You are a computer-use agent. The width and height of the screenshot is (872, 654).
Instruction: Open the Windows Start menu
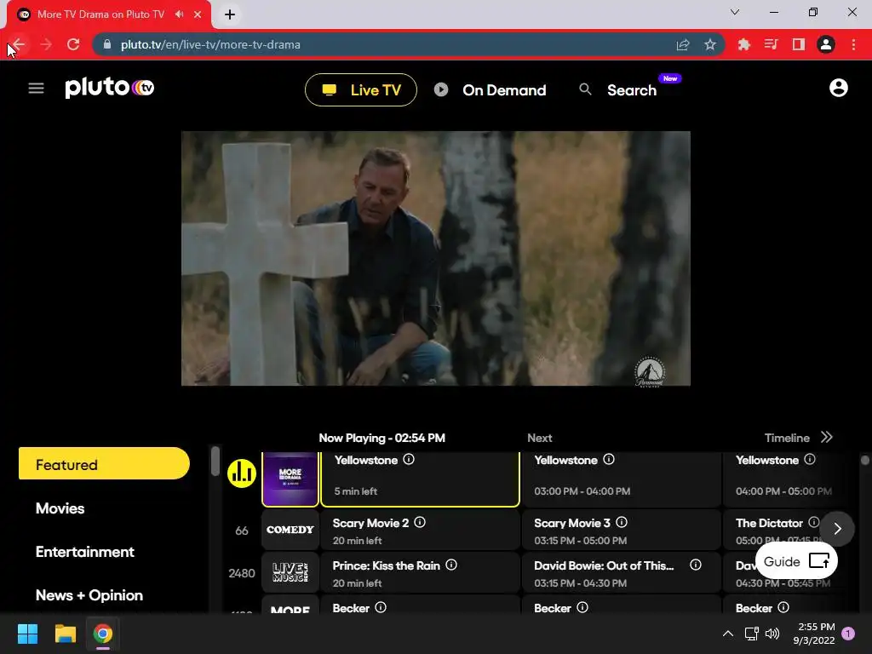coord(27,634)
